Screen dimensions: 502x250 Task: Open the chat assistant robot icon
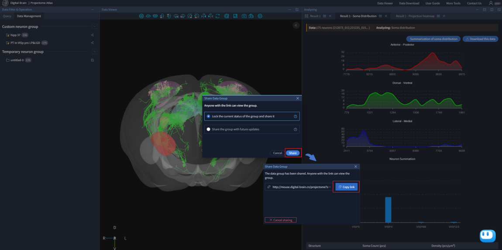487,236
